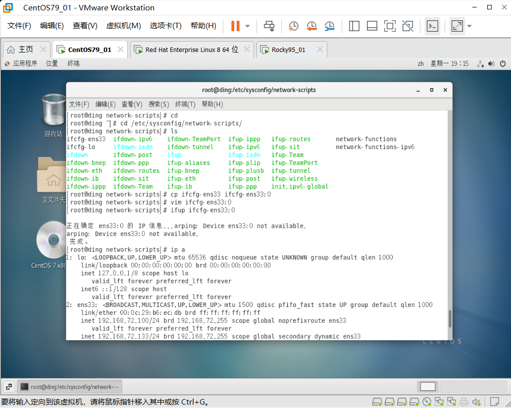Click the virtual printer status icon
The height and width of the screenshot is (408, 511).
464,402
